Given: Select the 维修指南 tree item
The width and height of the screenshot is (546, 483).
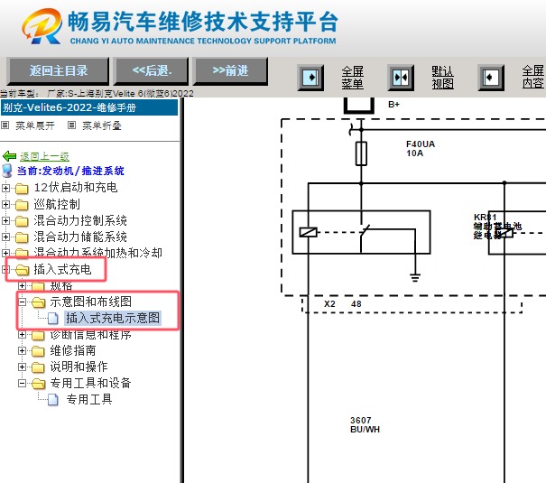Looking at the screenshot, I should pyautogui.click(x=72, y=350).
